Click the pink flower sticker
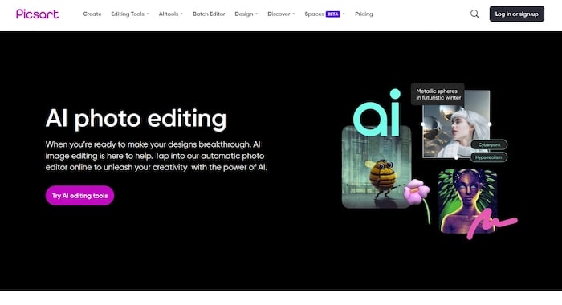The width and height of the screenshot is (562, 305). [x=417, y=201]
